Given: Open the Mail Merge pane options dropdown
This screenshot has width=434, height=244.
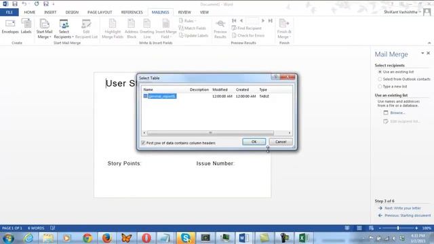Looking at the screenshot, I should [422, 53].
